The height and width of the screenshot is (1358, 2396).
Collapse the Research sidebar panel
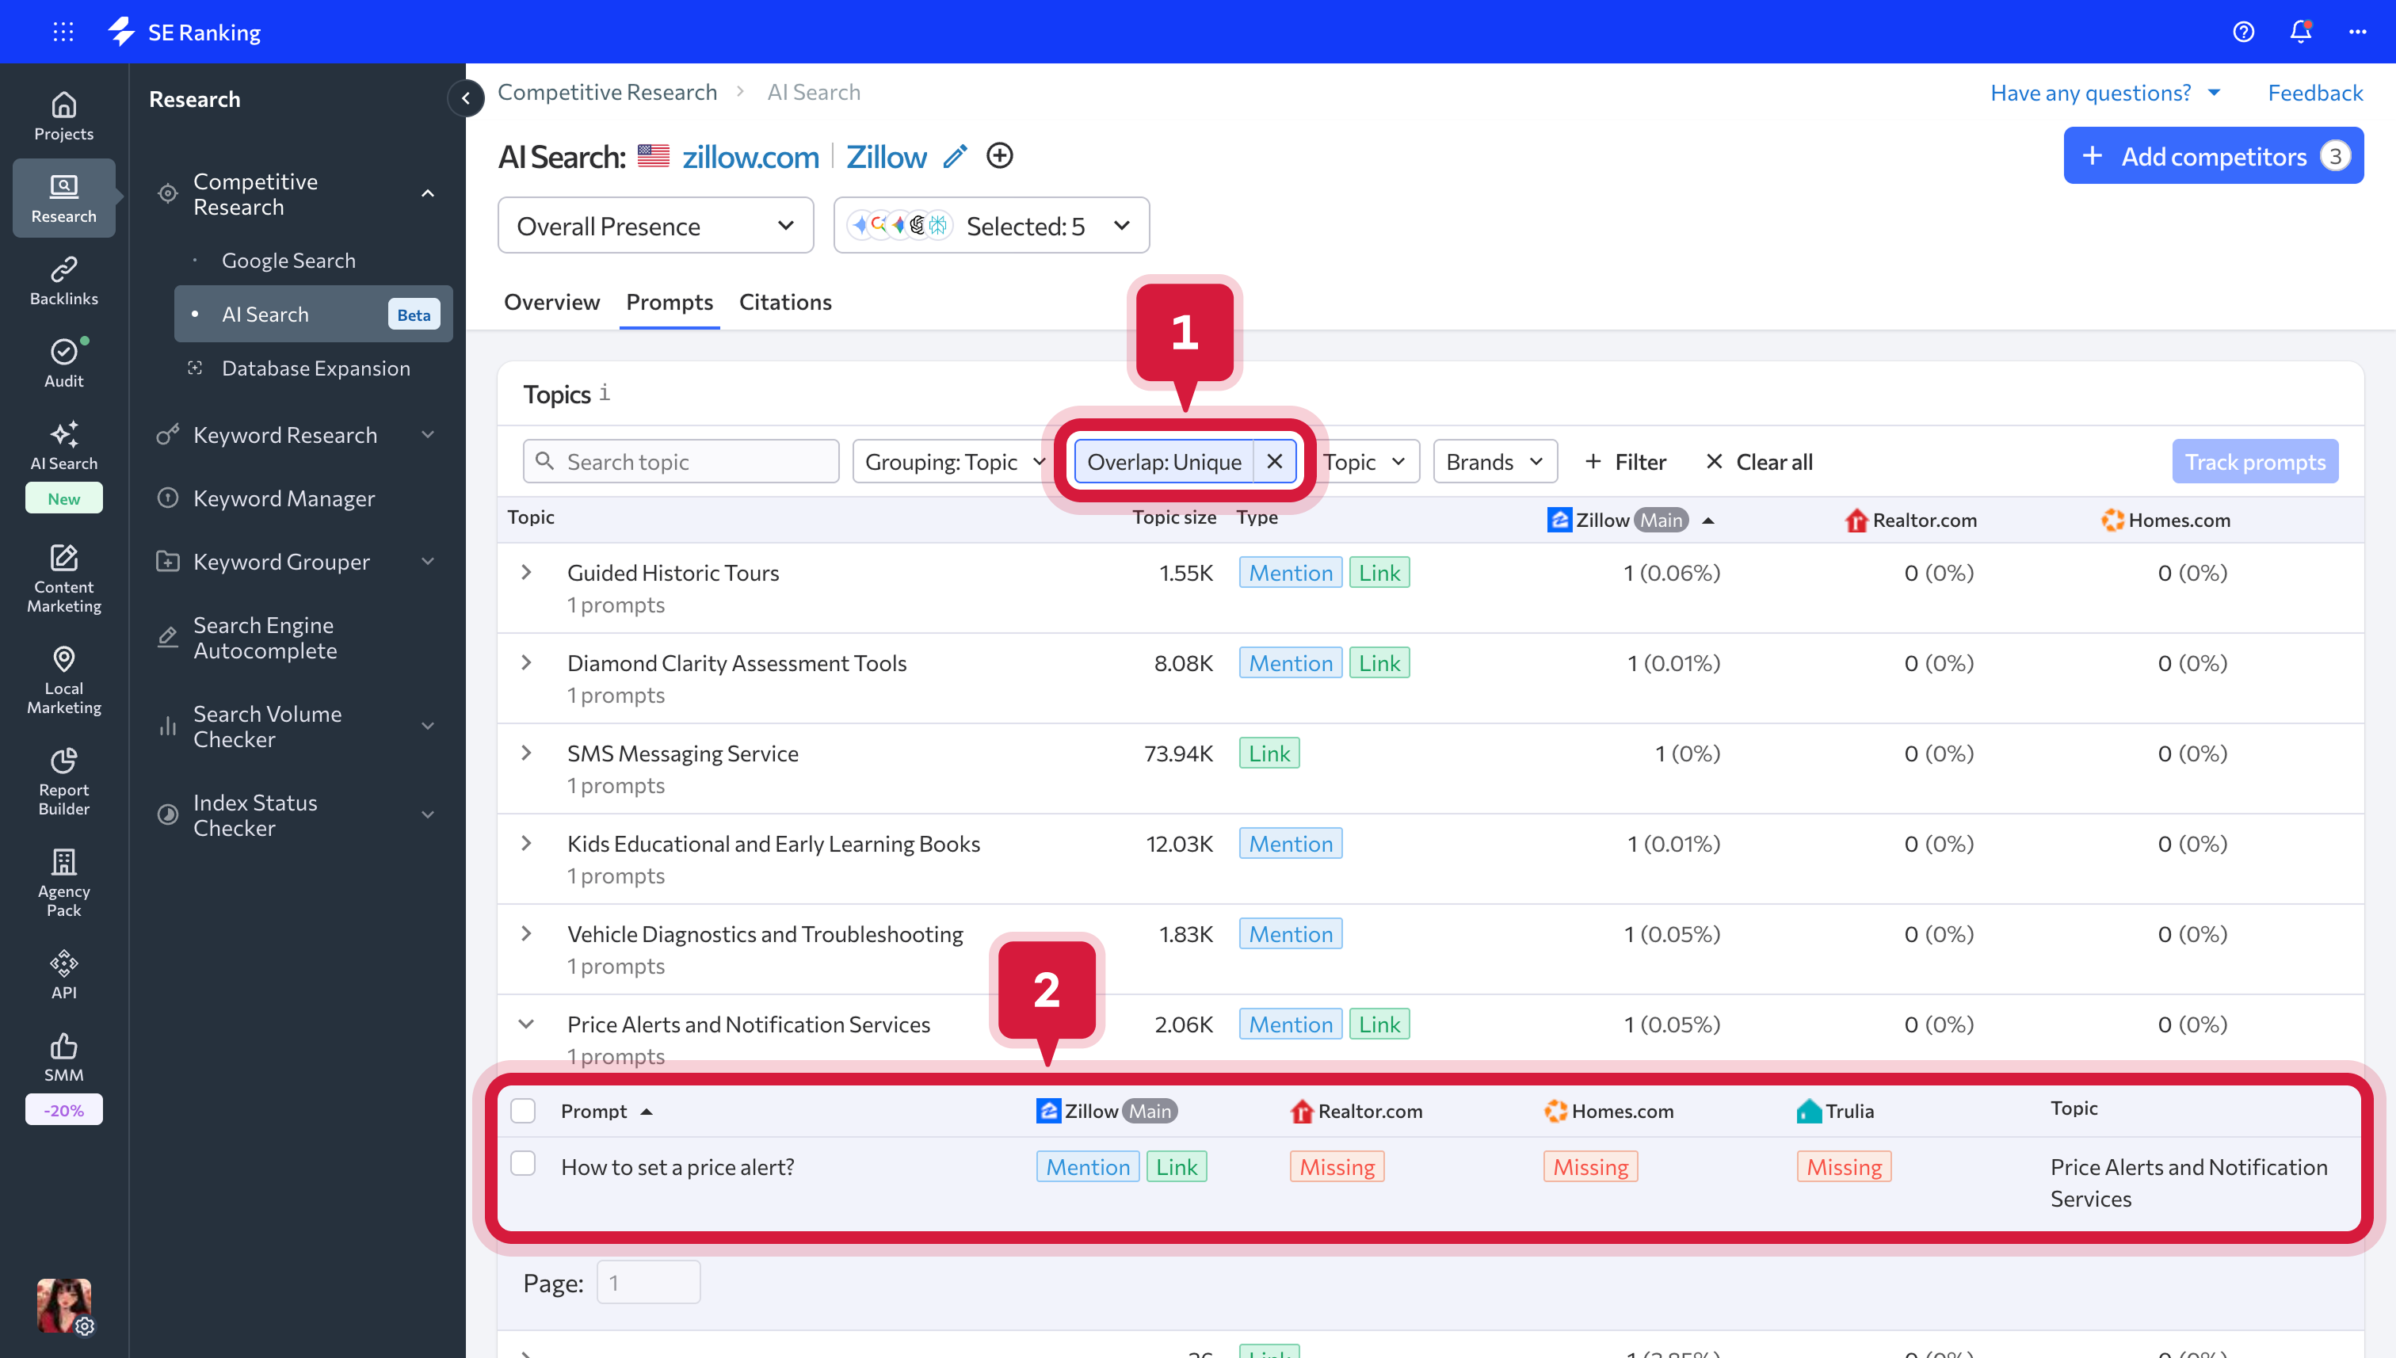(465, 98)
